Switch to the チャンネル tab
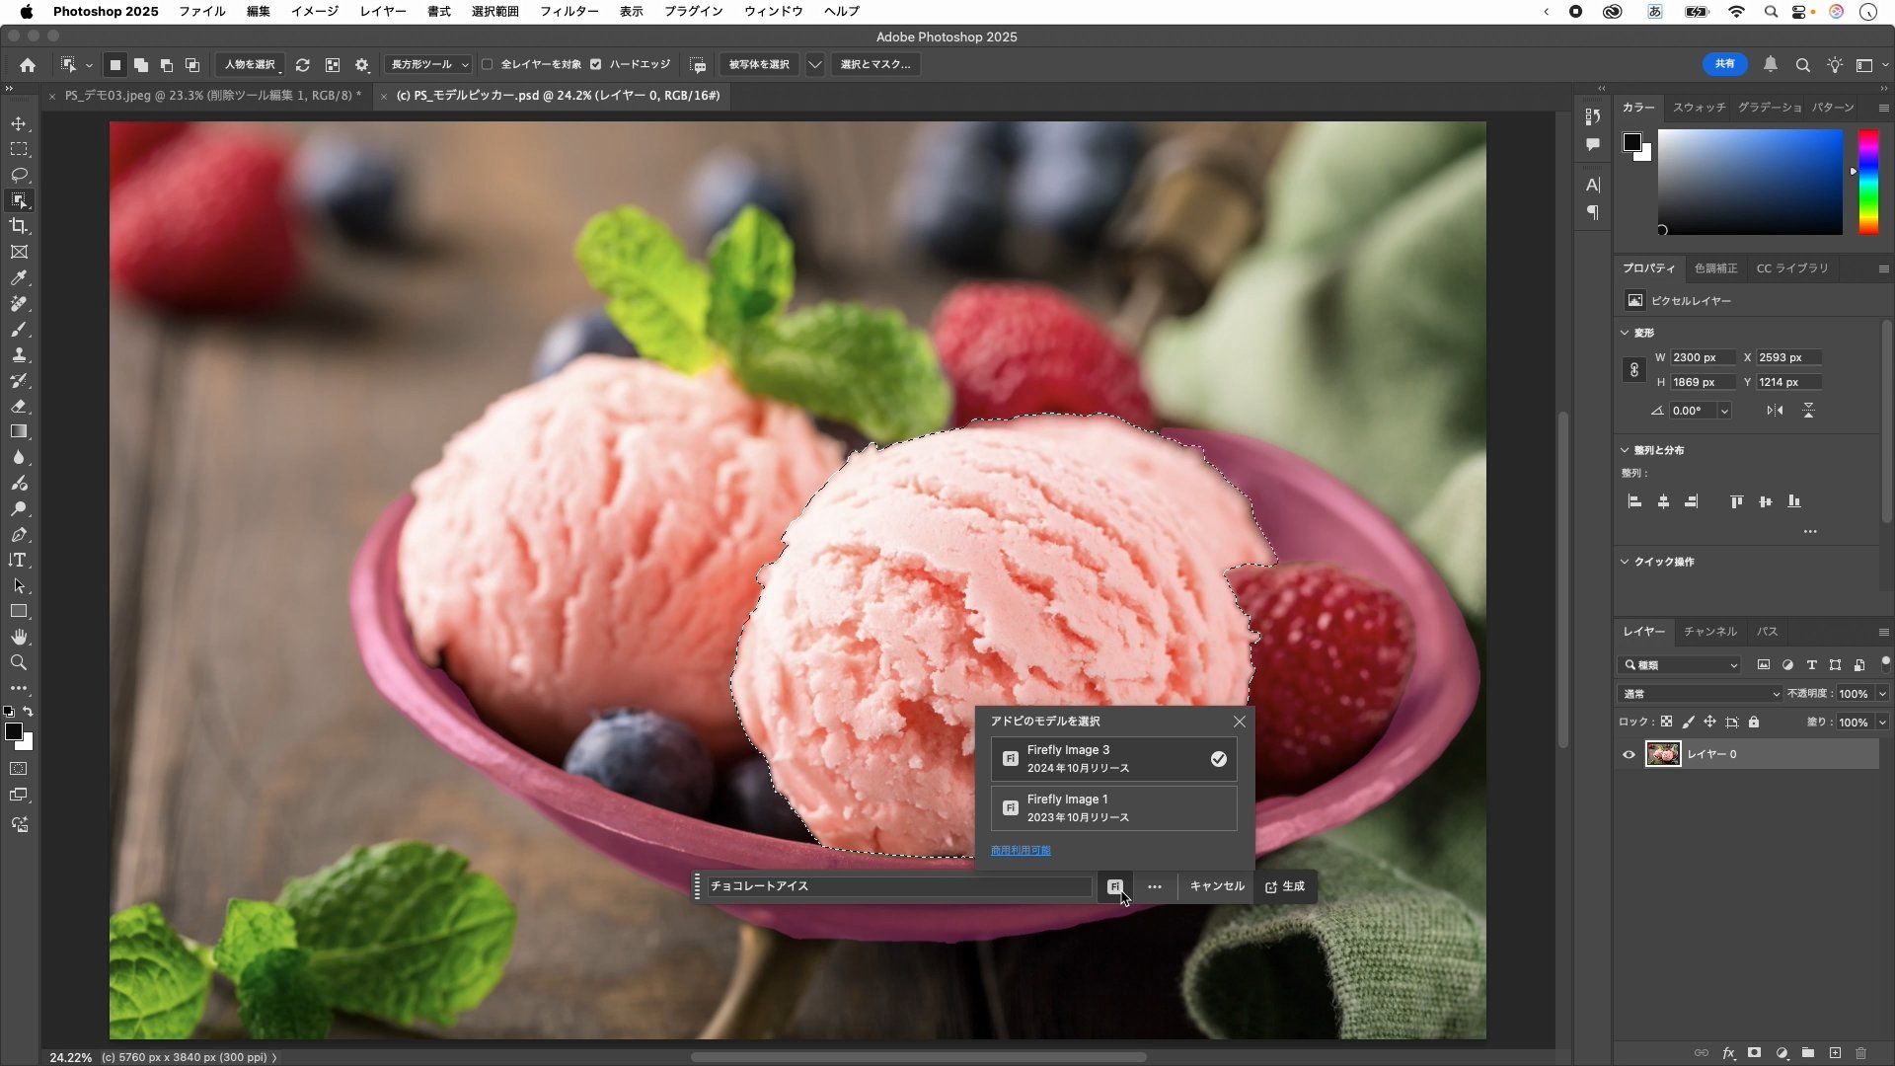This screenshot has height=1066, width=1895. [x=1709, y=631]
